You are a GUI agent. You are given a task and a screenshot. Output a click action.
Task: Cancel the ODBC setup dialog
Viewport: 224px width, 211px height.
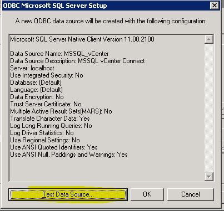pyautogui.click(x=191, y=194)
